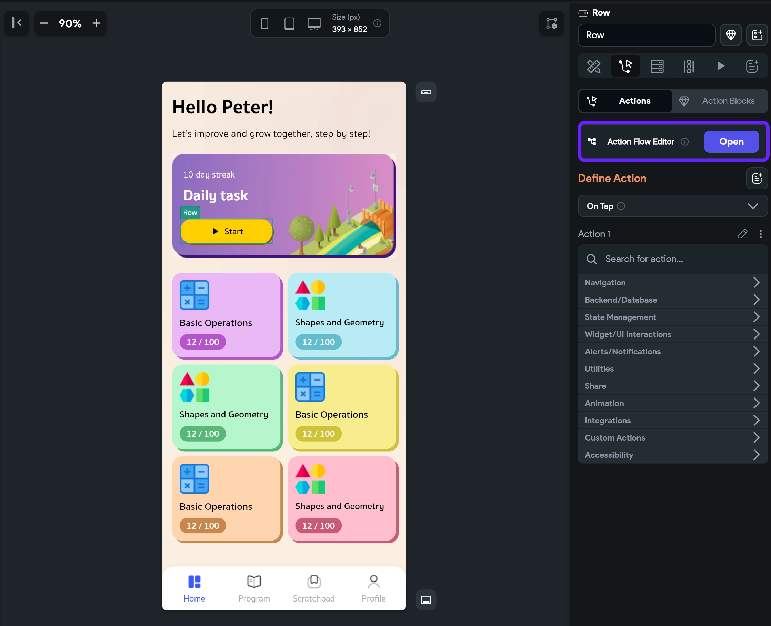The image size is (771, 626).
Task: Collapse the left panel arrow icon
Action: pyautogui.click(x=17, y=23)
